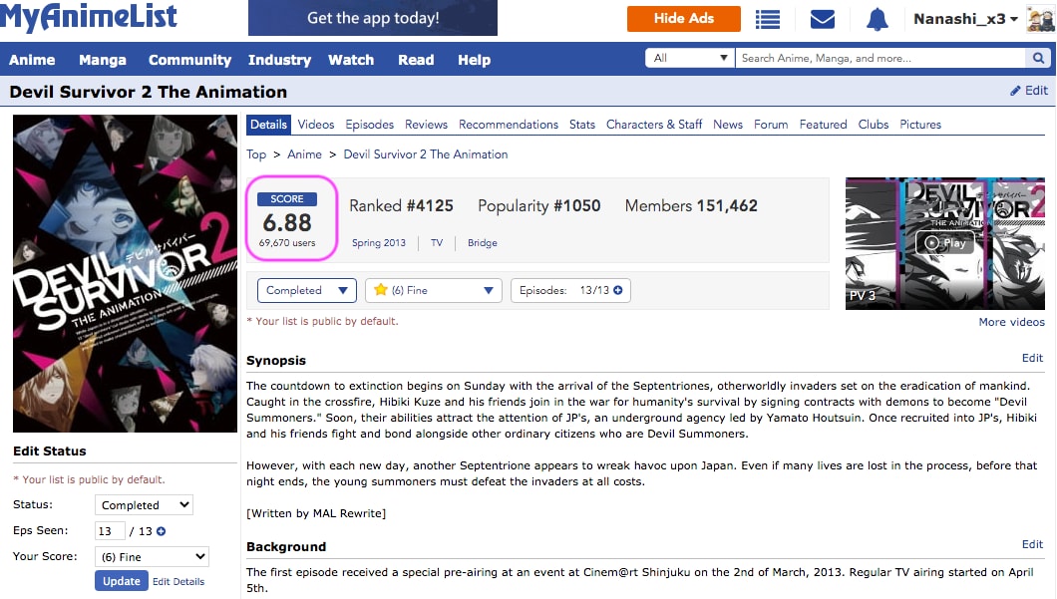Viewport: 1057px width, 599px height.
Task: Click the Get the app today banner
Action: 373,18
